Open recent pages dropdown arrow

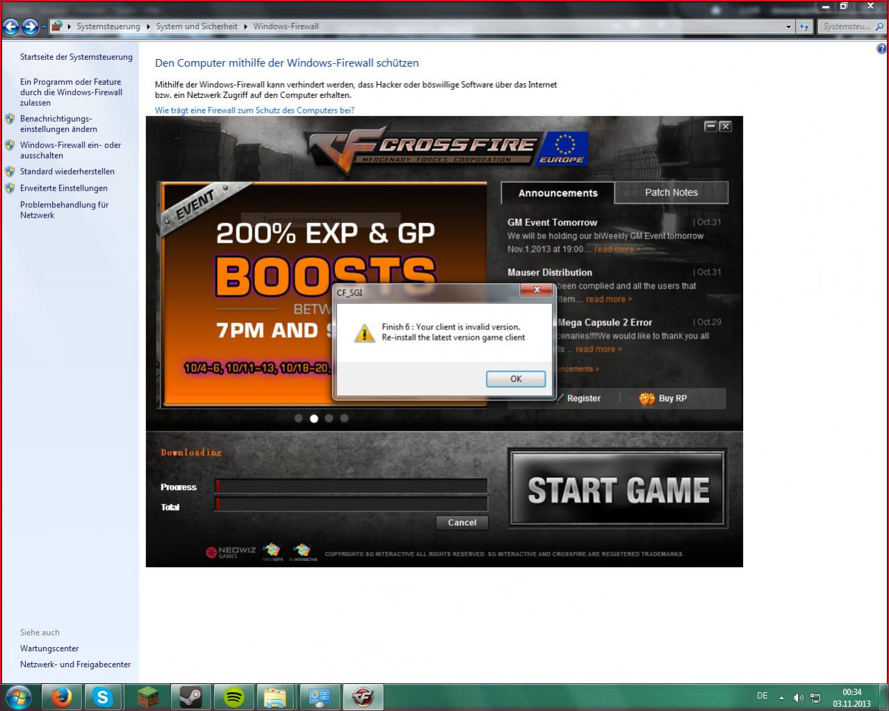tap(44, 27)
